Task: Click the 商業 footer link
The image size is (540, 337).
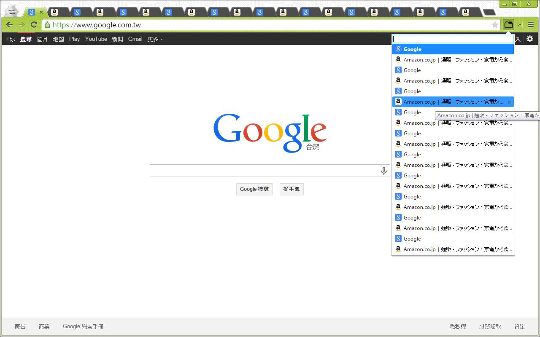Action: point(44,326)
